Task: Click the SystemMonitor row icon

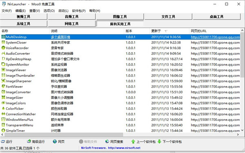Action: pos(3,64)
